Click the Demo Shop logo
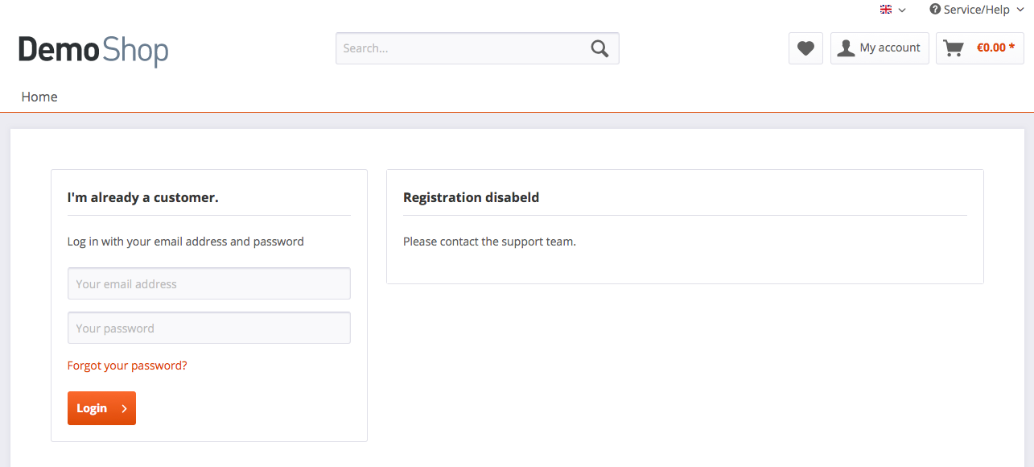 tap(93, 50)
